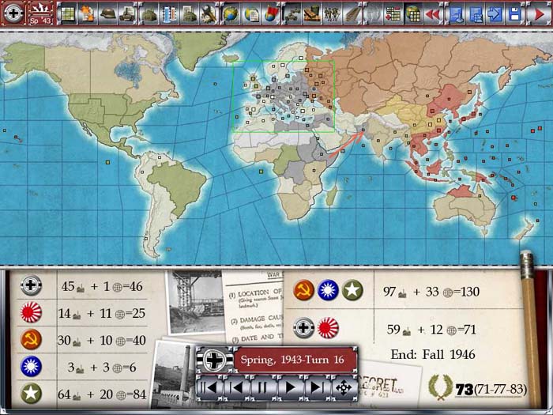The image size is (553, 415).
Task: Click the blue document with database icon
Action: (x=476, y=13)
